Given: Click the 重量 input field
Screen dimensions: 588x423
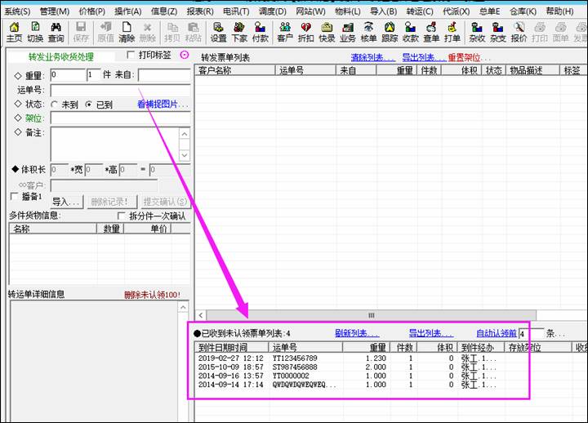Looking at the screenshot, I should pyautogui.click(x=68, y=75).
